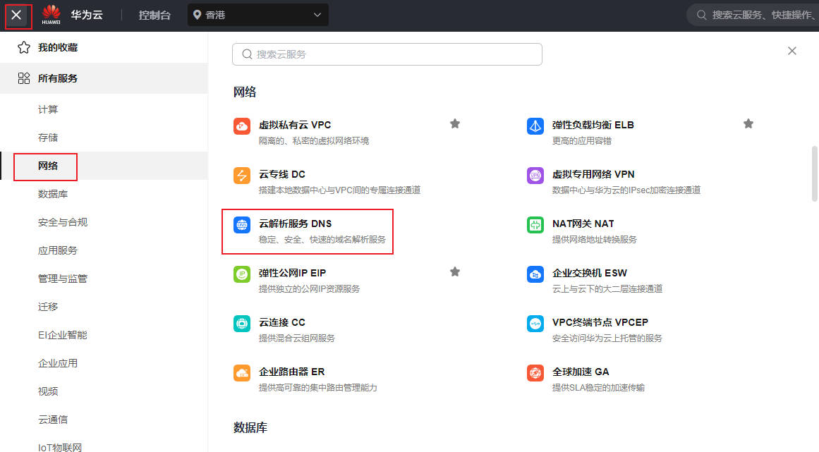The height and width of the screenshot is (452, 819).
Task: Toggle favorite star for VPC service
Action: [x=455, y=124]
